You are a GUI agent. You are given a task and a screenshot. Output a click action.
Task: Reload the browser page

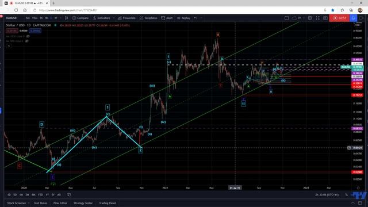point(16,10)
